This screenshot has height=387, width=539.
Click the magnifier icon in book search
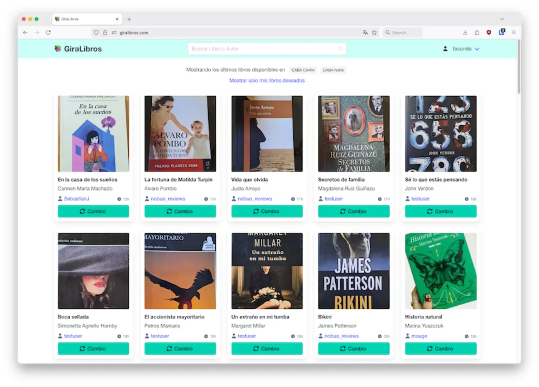pyautogui.click(x=340, y=49)
